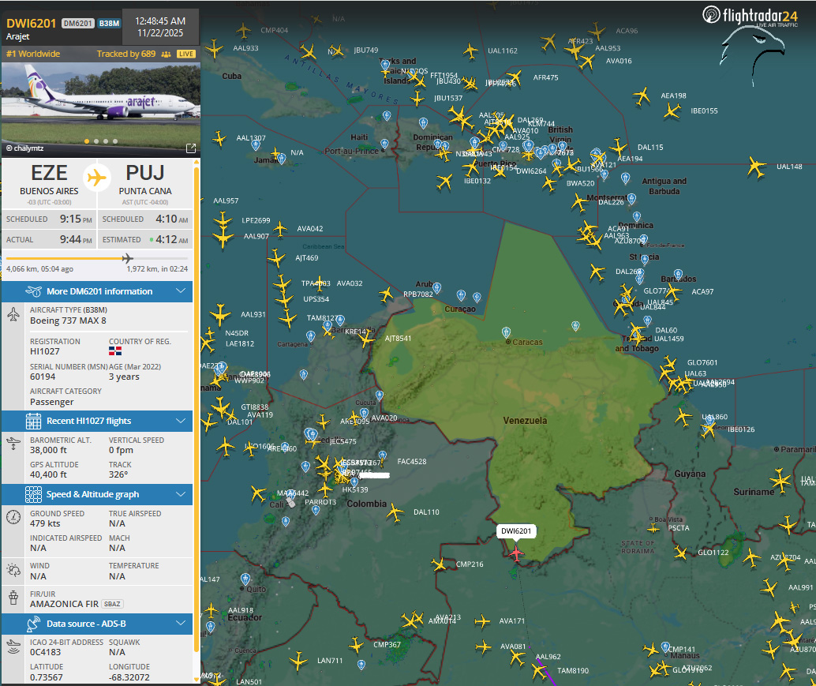Click the 'AMAZONICA FIR' text
Image resolution: width=816 pixels, height=686 pixels.
(64, 604)
